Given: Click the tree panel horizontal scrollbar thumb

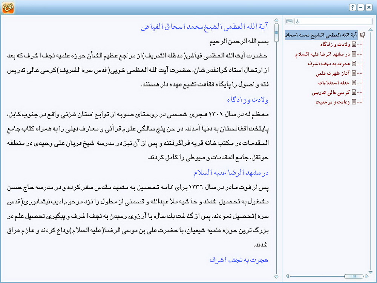Looking at the screenshot, I should 354,276.
